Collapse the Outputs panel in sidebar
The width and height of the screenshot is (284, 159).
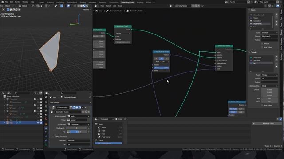(x=249, y=52)
